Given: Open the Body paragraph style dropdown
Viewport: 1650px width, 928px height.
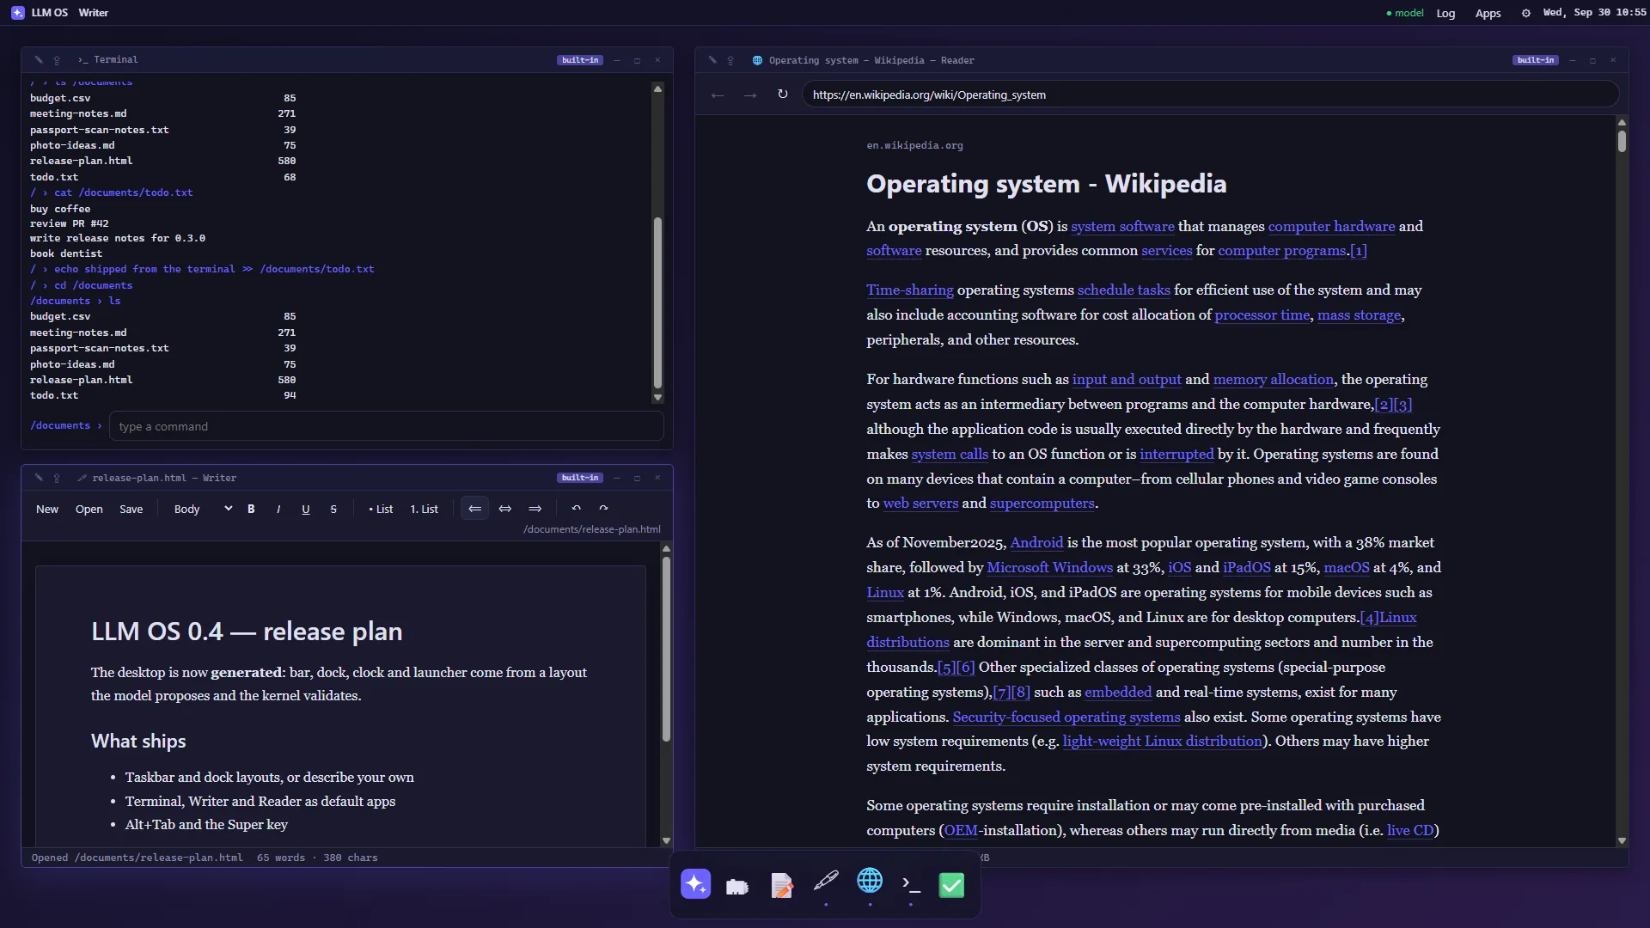Looking at the screenshot, I should pos(202,510).
